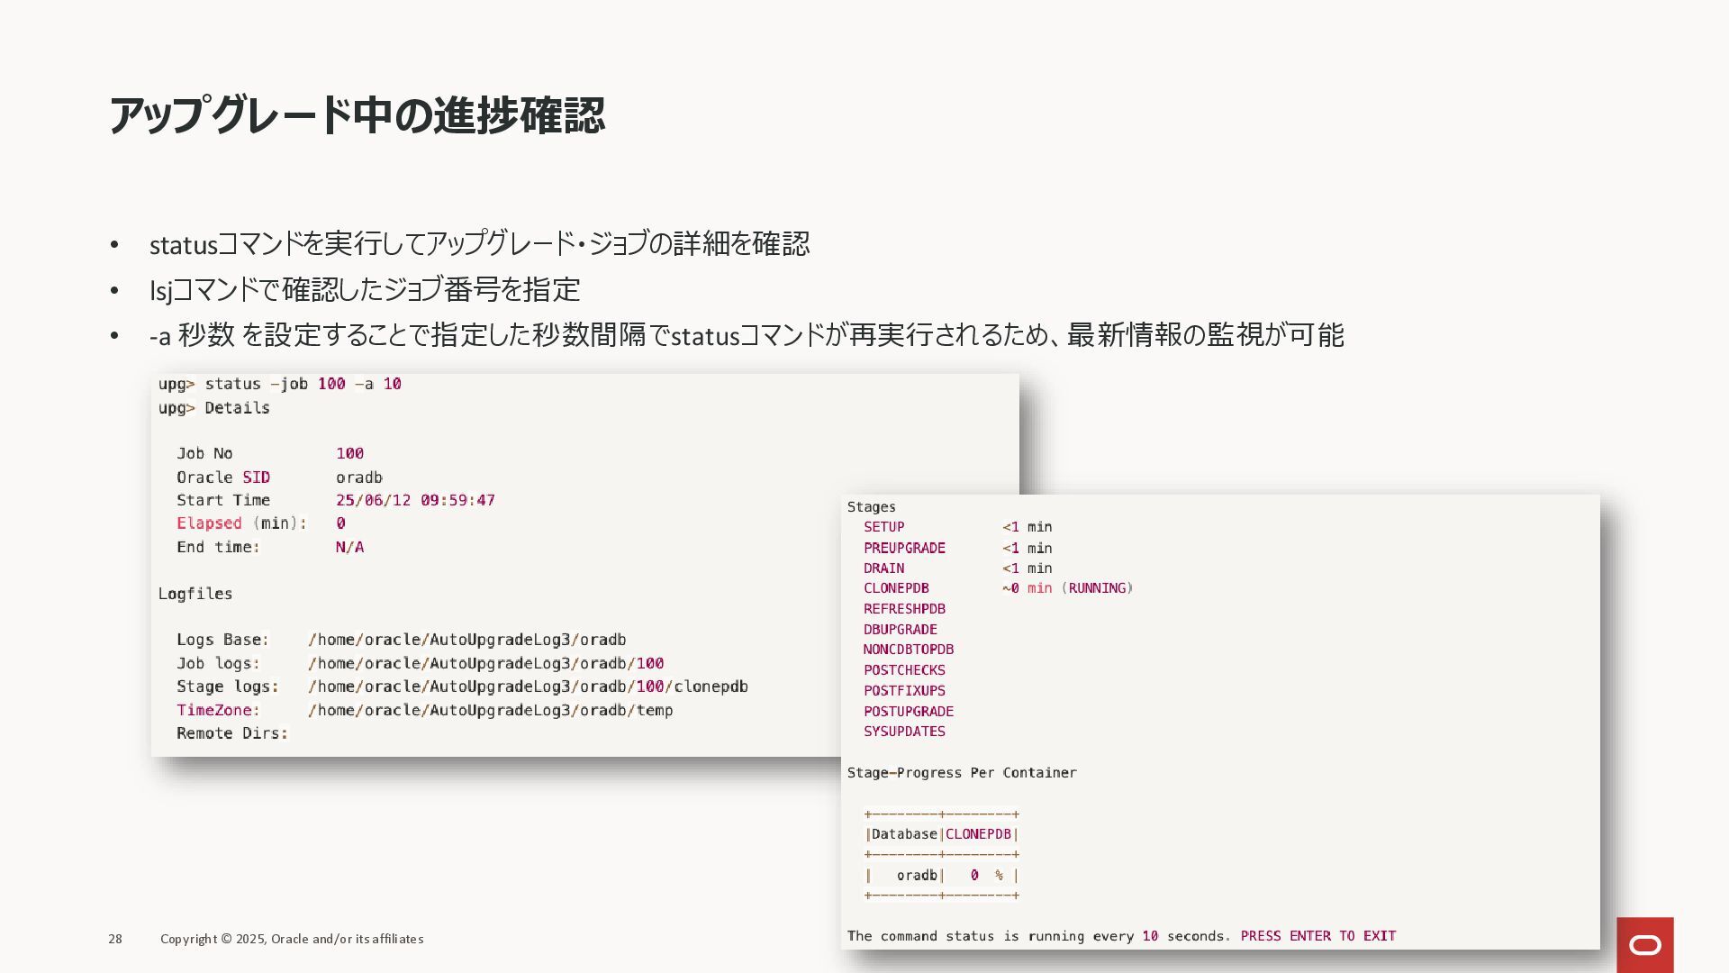
Task: Click the Oracle logo icon
Action: pos(1645,945)
